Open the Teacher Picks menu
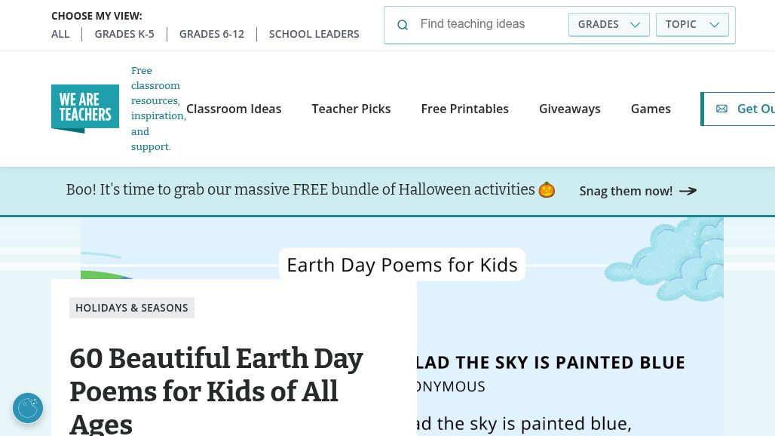This screenshot has width=775, height=436. pos(351,109)
